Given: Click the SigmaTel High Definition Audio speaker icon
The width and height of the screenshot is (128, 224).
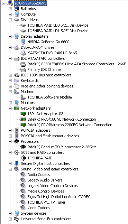Looking at the screenshot, I should click(x=23, y=197).
